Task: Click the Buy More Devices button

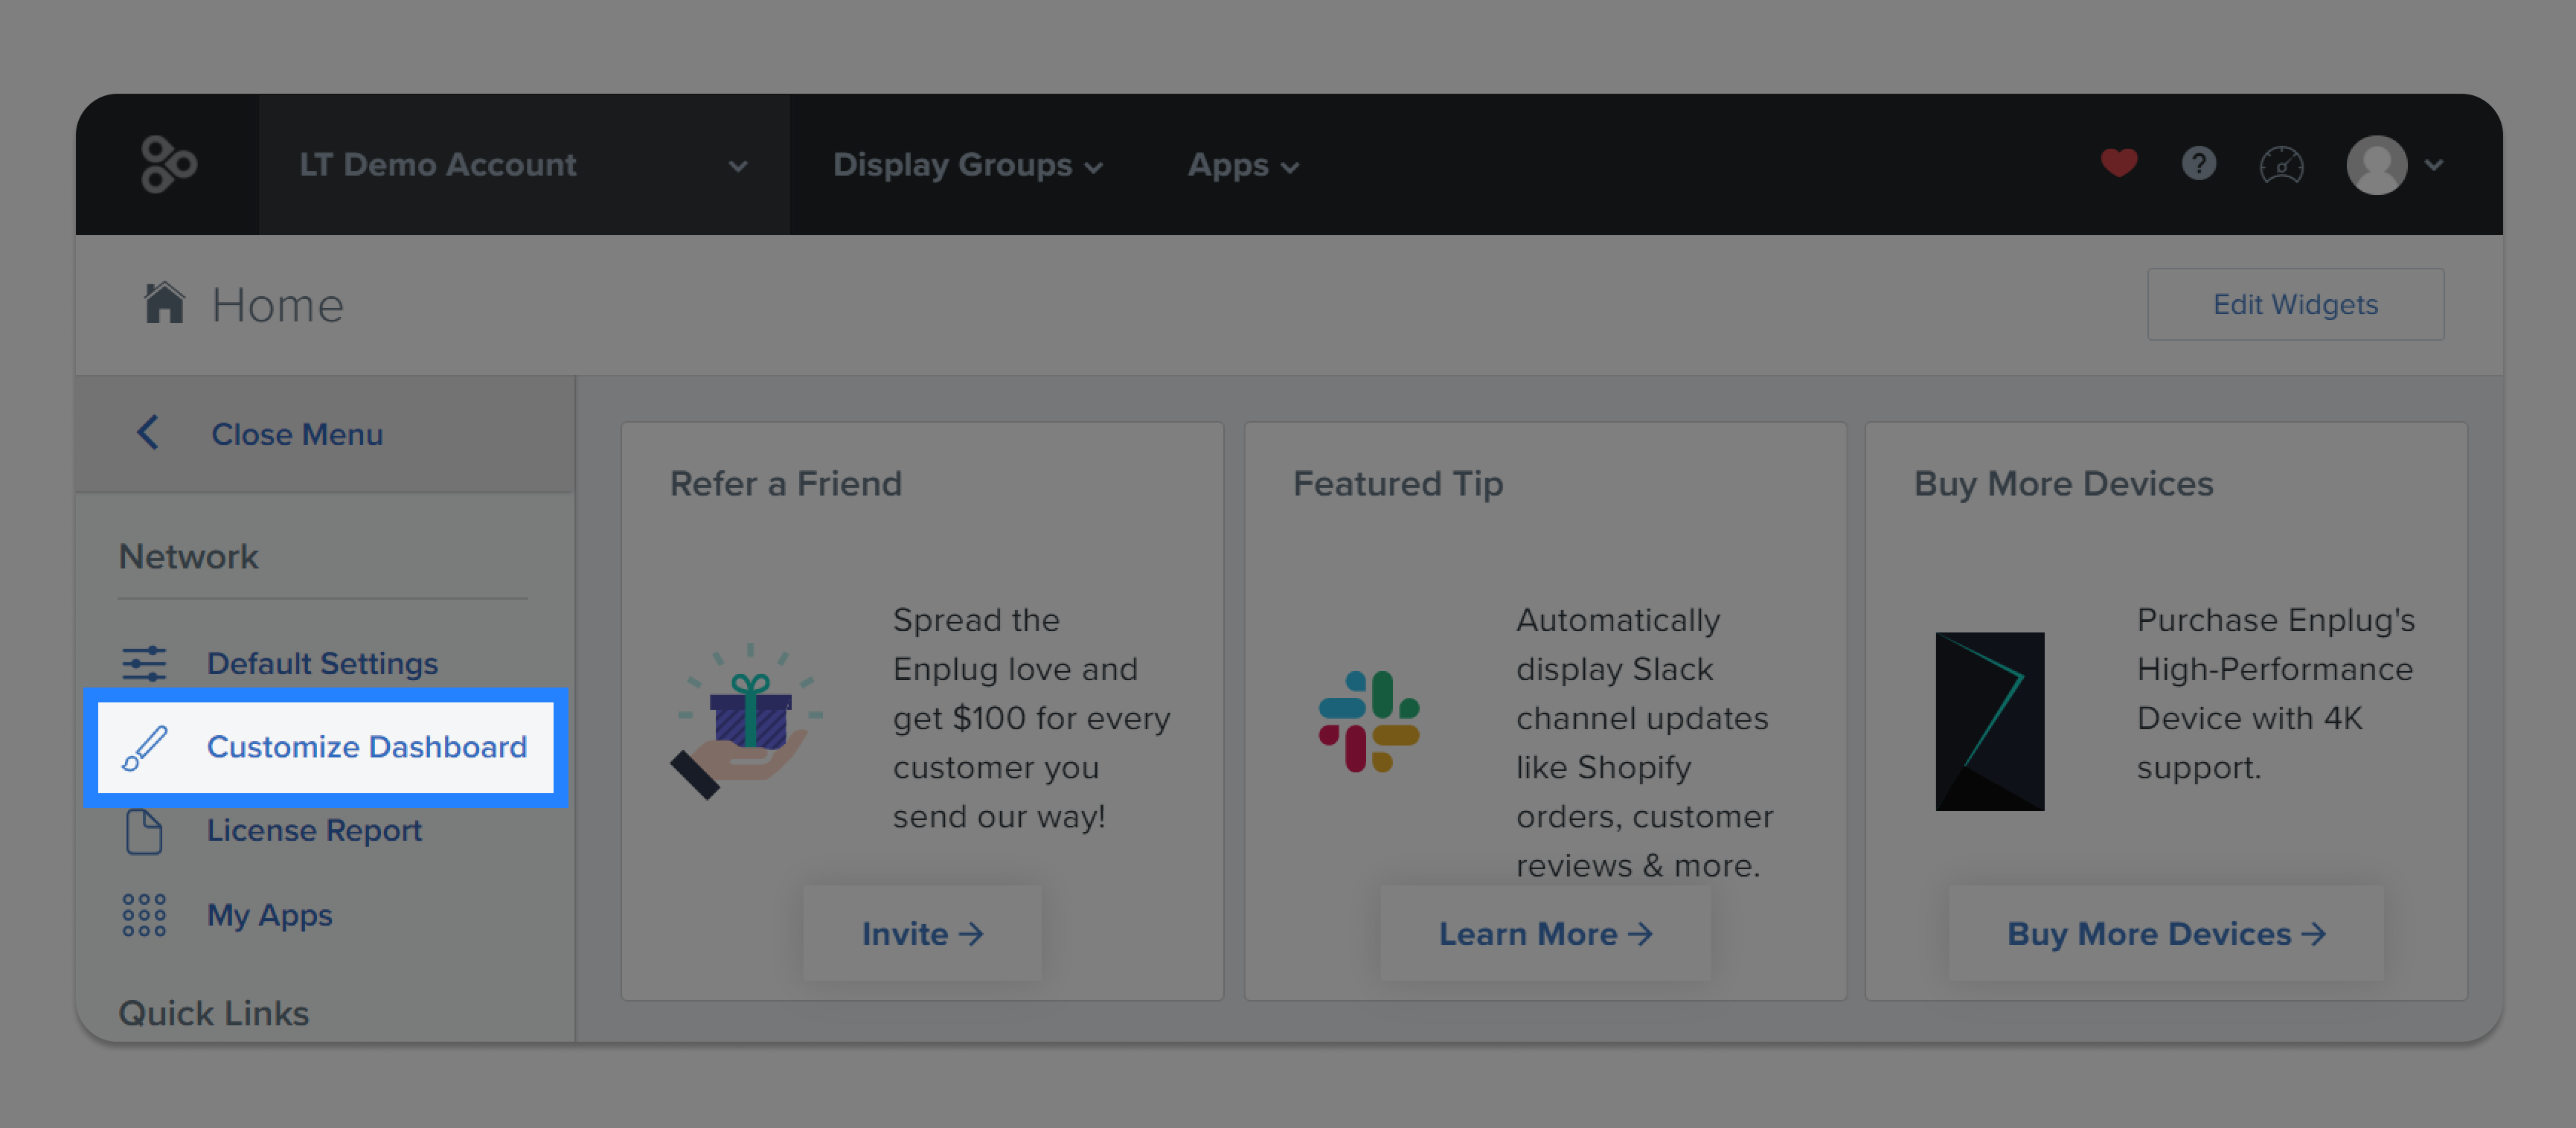Action: [2166, 933]
